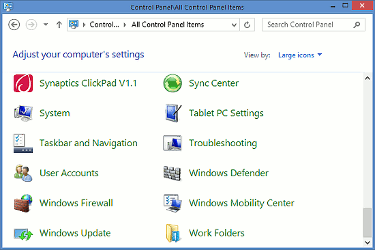375x250 pixels.
Task: Open the Windows Update icon
Action: point(23,234)
